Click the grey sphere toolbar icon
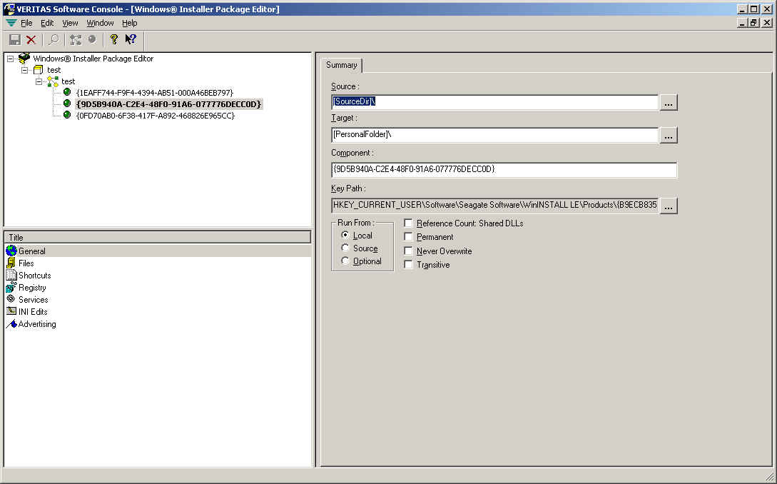Image resolution: width=777 pixels, height=484 pixels. tap(92, 40)
